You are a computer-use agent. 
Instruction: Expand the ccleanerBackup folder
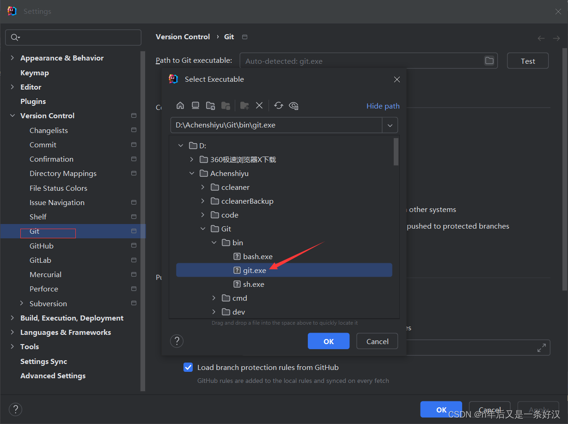[203, 201]
